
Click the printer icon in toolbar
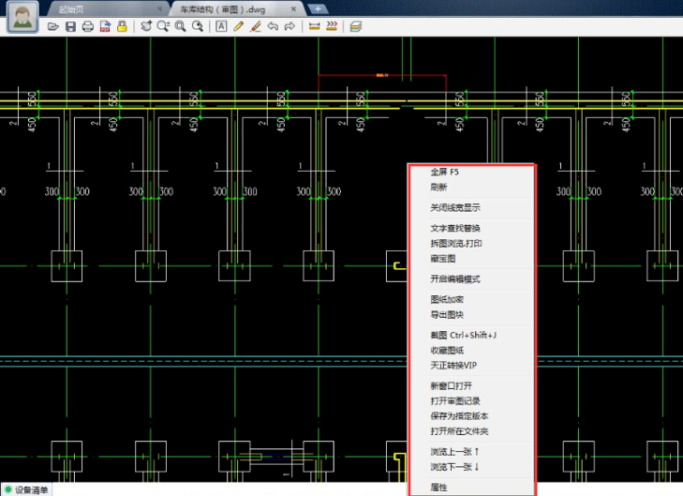coord(88,26)
